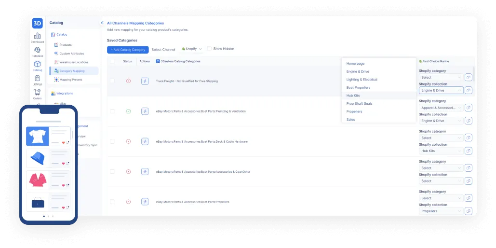Enable the Show Hidden checkbox

(209, 49)
